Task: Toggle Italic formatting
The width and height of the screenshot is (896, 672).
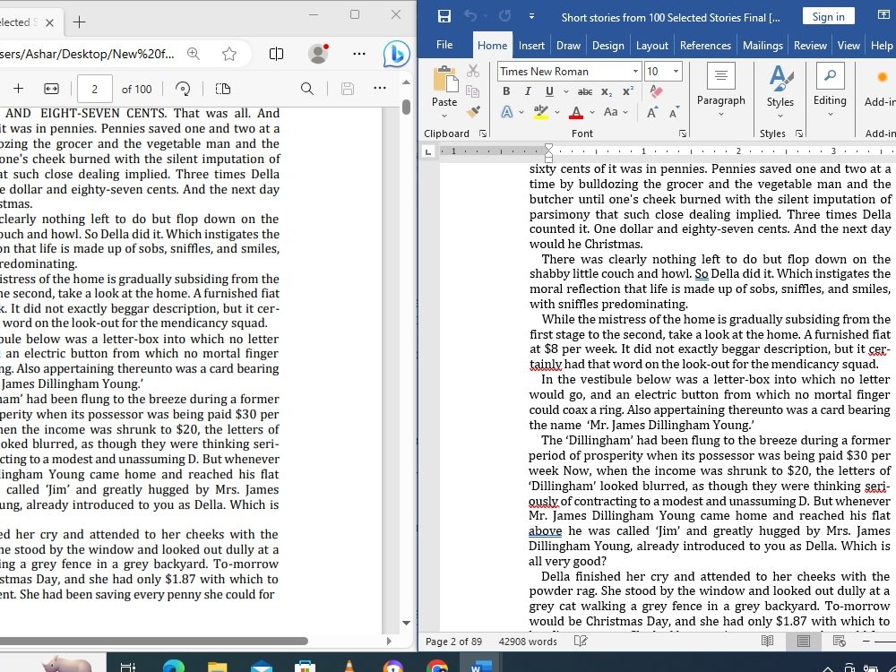Action: point(528,90)
